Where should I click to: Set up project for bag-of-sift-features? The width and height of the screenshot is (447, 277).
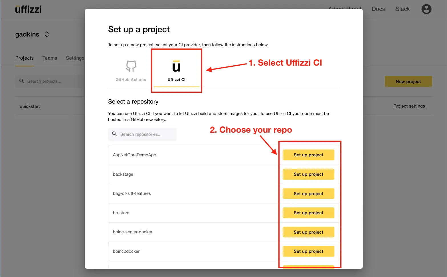tap(308, 194)
